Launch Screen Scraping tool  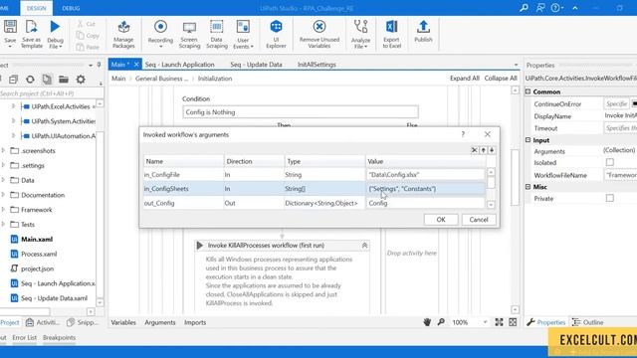point(189,35)
